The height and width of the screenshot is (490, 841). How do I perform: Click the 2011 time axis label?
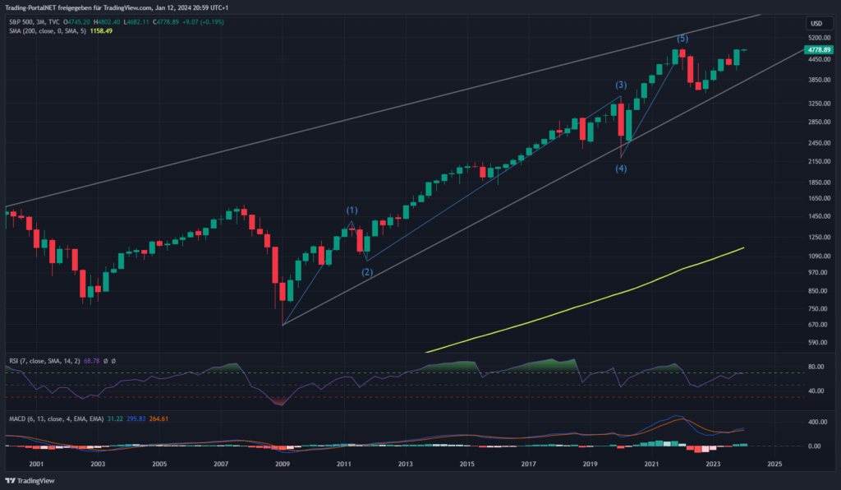point(344,465)
